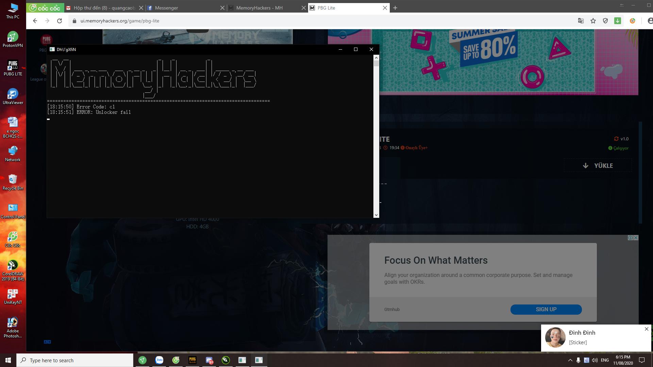Select the Word document desktop icon
The height and width of the screenshot is (367, 653).
13,127
